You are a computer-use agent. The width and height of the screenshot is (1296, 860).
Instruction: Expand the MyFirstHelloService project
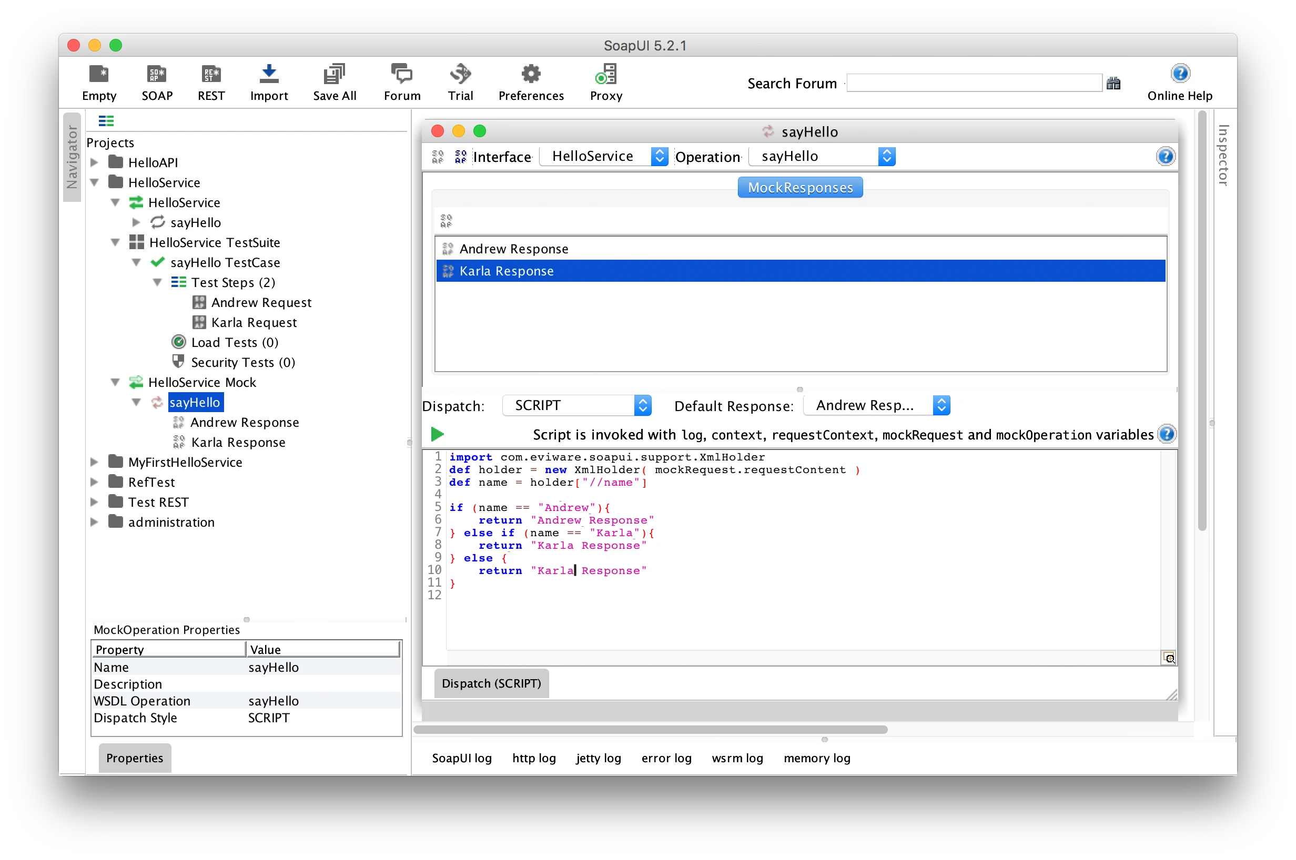94,463
